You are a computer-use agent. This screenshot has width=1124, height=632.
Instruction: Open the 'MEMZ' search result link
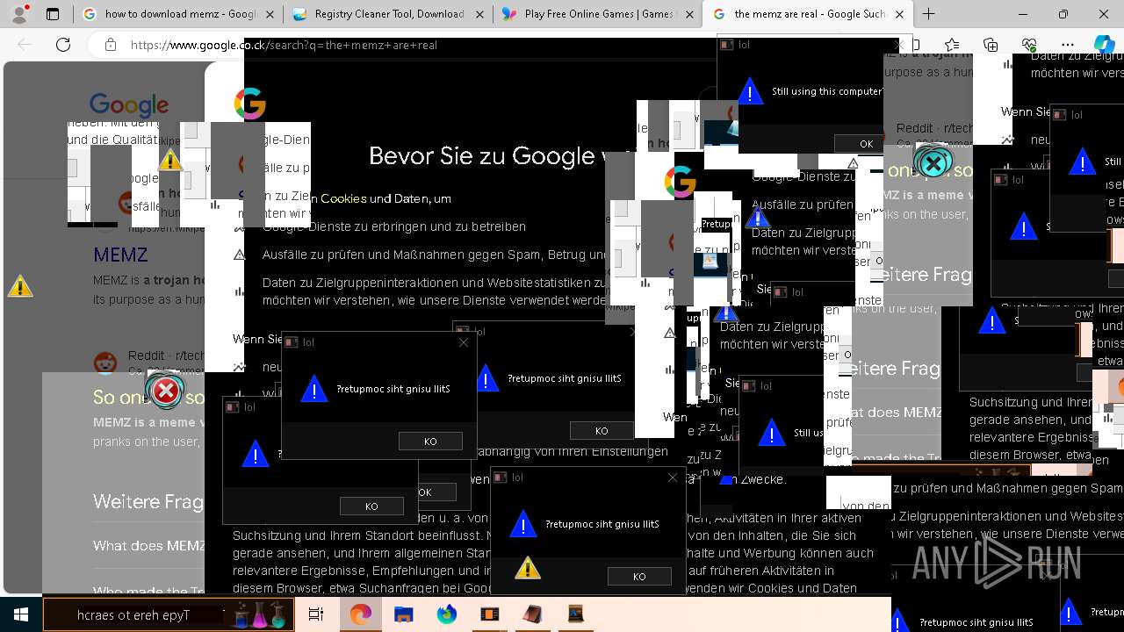120,255
